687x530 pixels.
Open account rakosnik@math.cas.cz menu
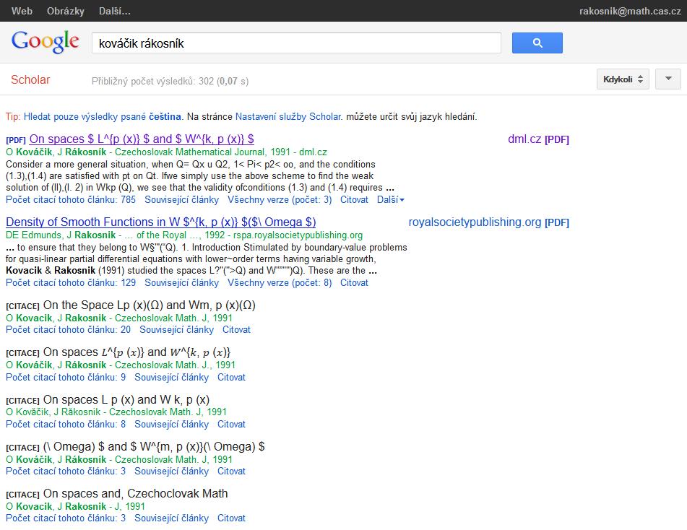pos(630,11)
